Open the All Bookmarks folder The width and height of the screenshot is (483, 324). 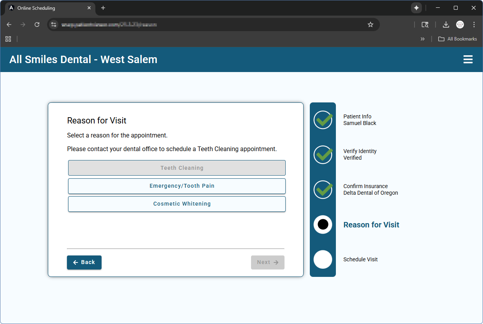[457, 39]
